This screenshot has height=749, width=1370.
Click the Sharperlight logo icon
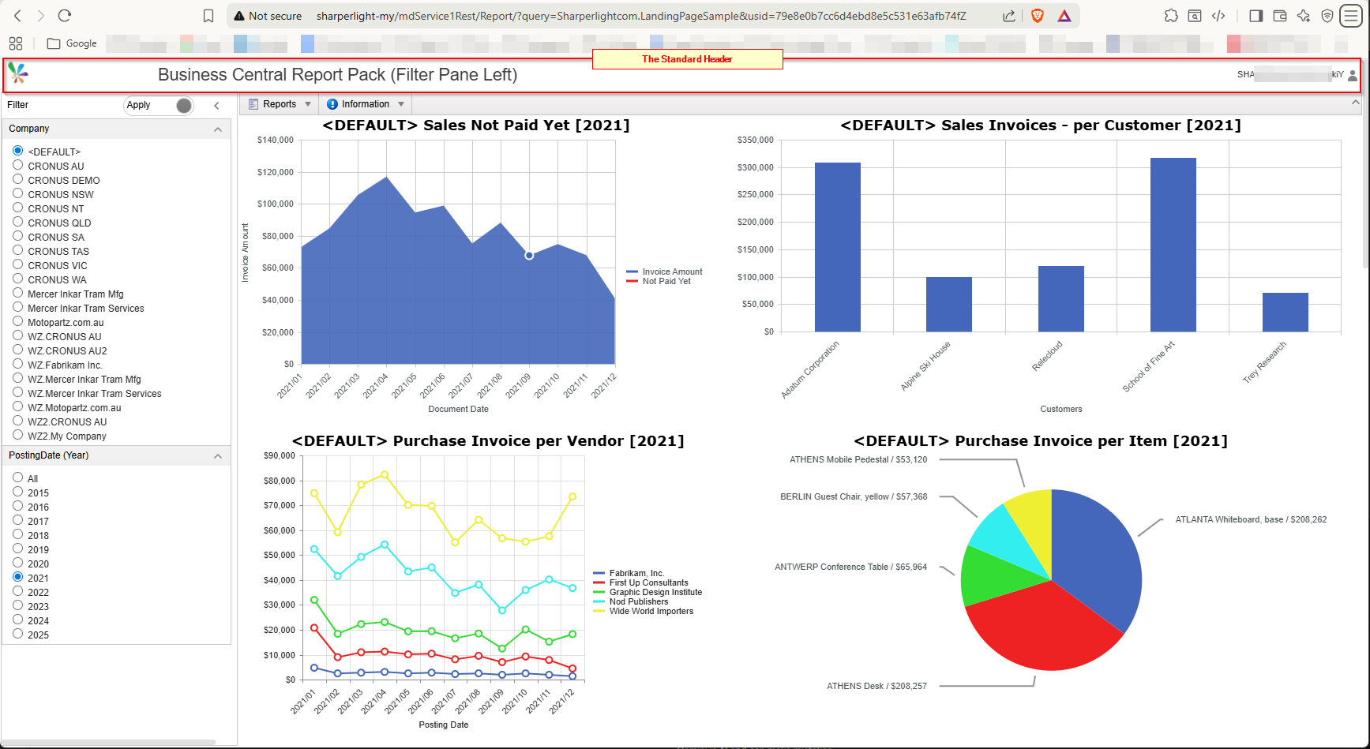tap(17, 73)
